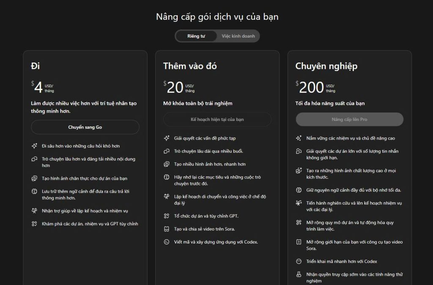The height and width of the screenshot is (285, 433).
Task: Click the memory icon beside "Hãy nhớ lại các mục tiêu"
Action: (167, 177)
